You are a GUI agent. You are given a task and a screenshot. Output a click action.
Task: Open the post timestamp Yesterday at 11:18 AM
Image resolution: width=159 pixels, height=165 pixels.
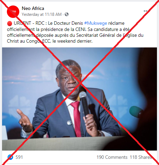pyautogui.click(x=42, y=14)
